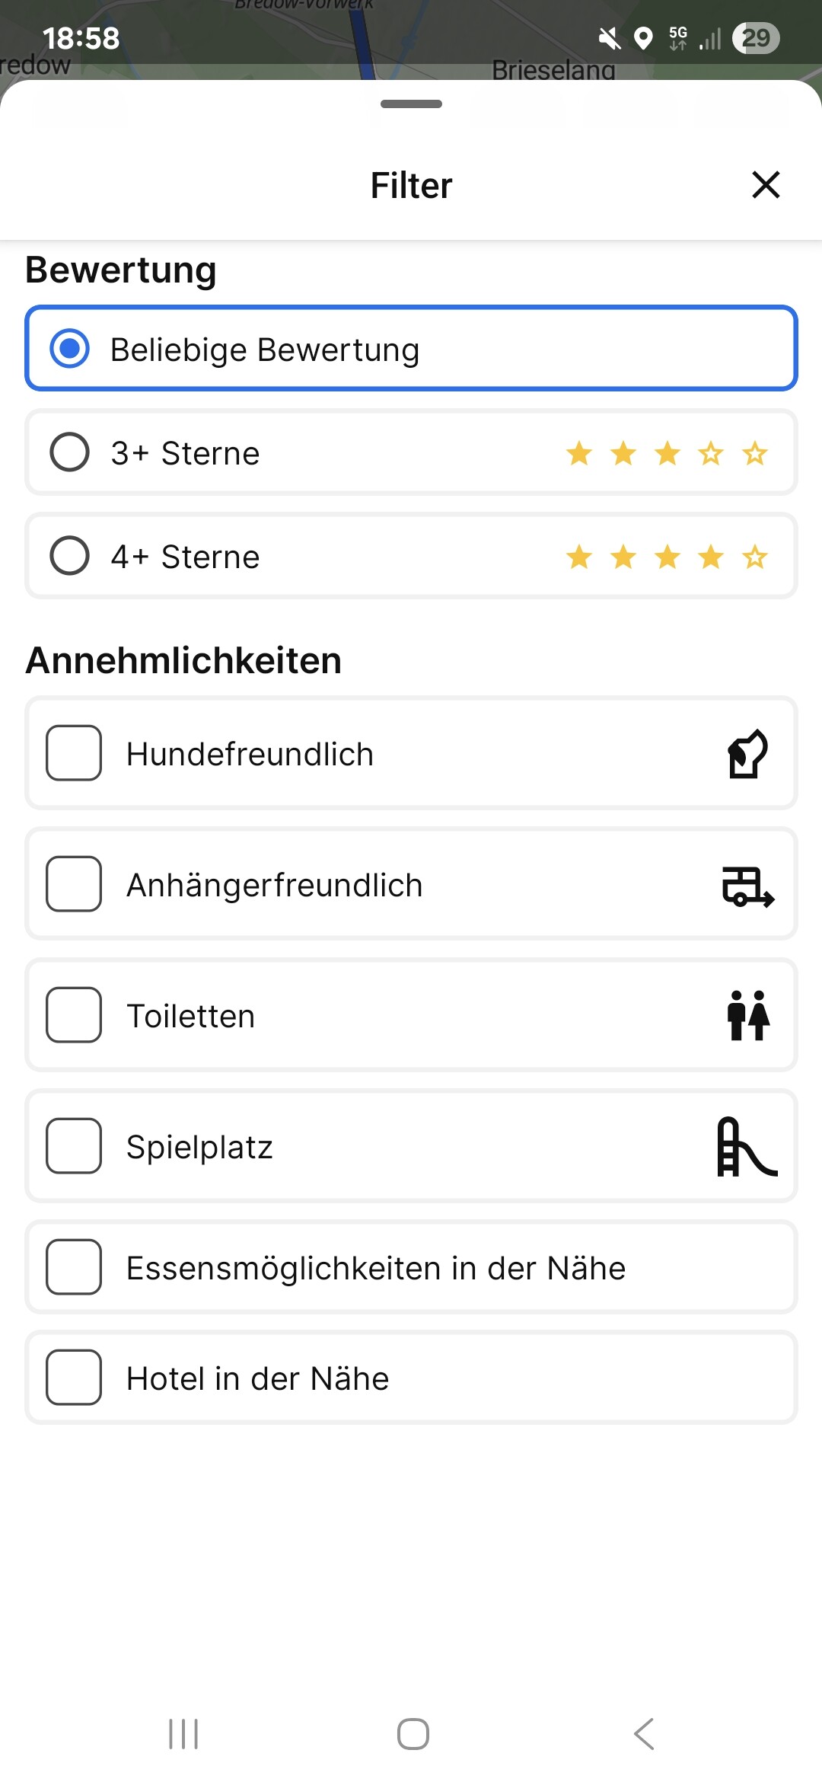Tap the stars next to 3+ Sterne
Screen dimensions: 822x1782
click(667, 454)
